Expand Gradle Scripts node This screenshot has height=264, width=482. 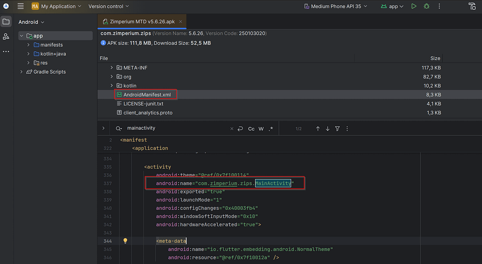(22, 72)
